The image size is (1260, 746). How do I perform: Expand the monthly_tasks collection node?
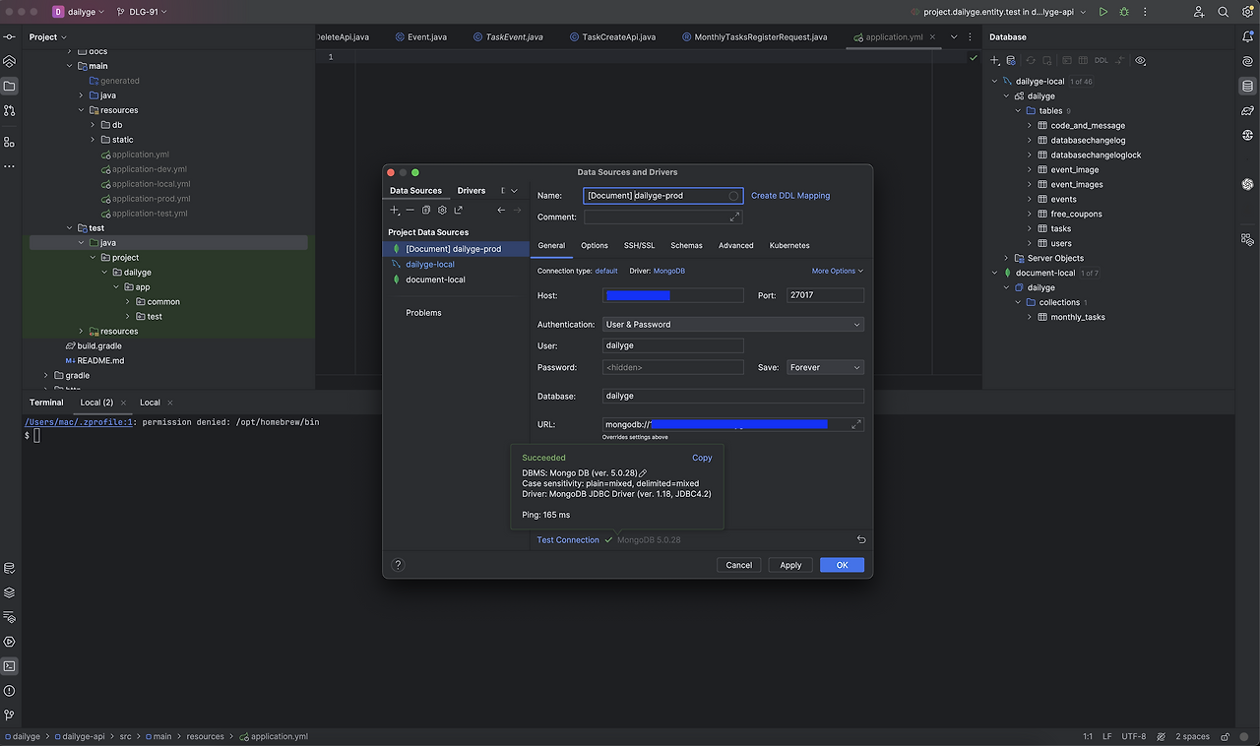(x=1030, y=317)
